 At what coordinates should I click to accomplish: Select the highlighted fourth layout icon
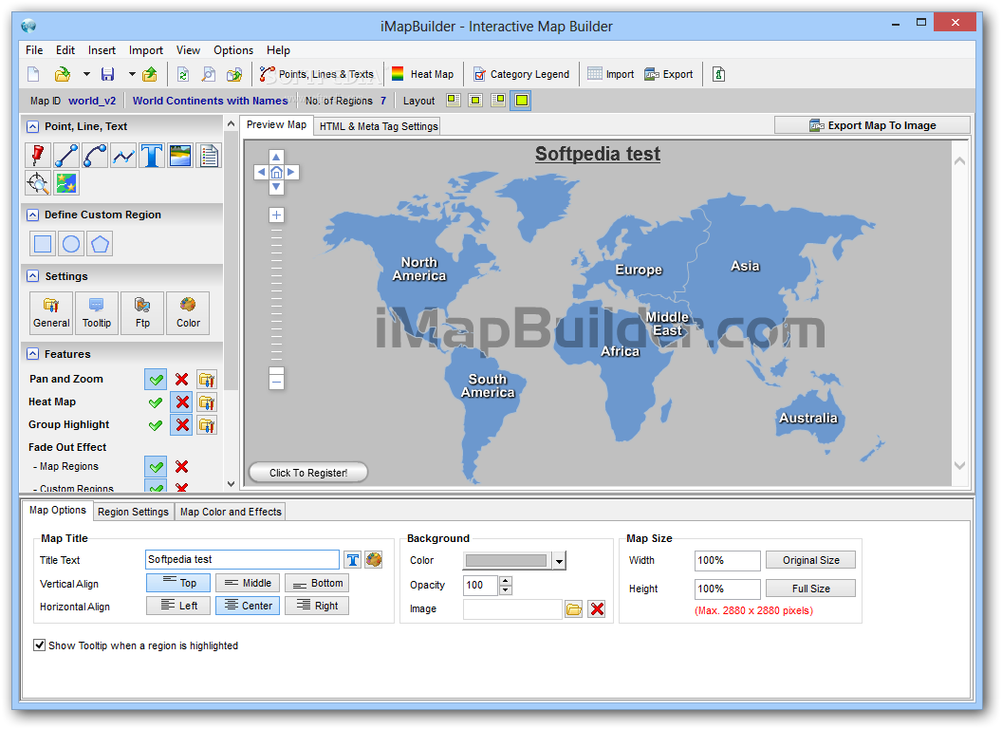tap(522, 101)
